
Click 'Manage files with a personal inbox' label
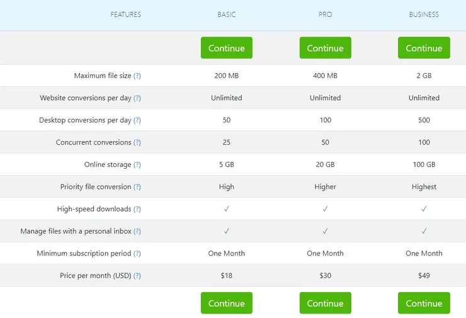tap(76, 231)
